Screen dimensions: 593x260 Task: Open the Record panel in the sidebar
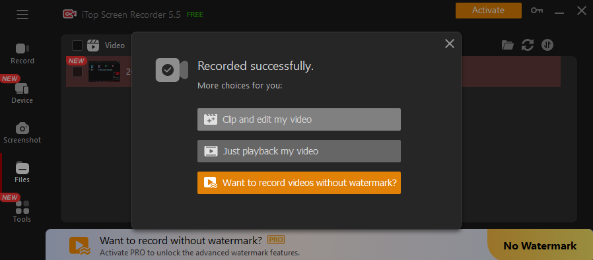click(22, 53)
